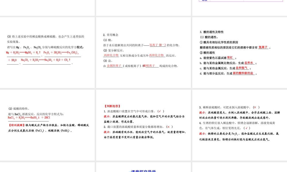The image size is (287, 172).
Task: Click the red "【判断抢答】" title text
Action: click(x=112, y=106)
